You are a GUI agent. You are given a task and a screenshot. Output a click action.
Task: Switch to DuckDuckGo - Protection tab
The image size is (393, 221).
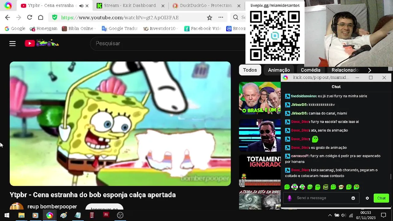pos(206,6)
